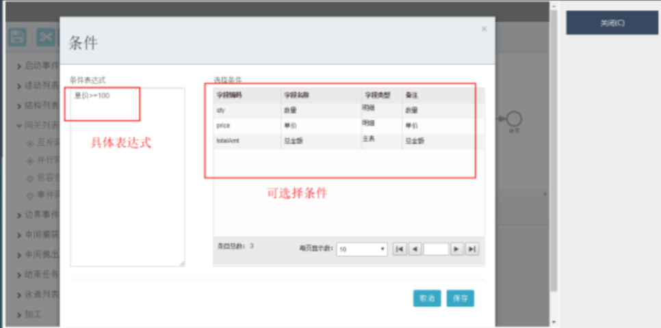Click the 保存 button in dialog

tap(461, 299)
